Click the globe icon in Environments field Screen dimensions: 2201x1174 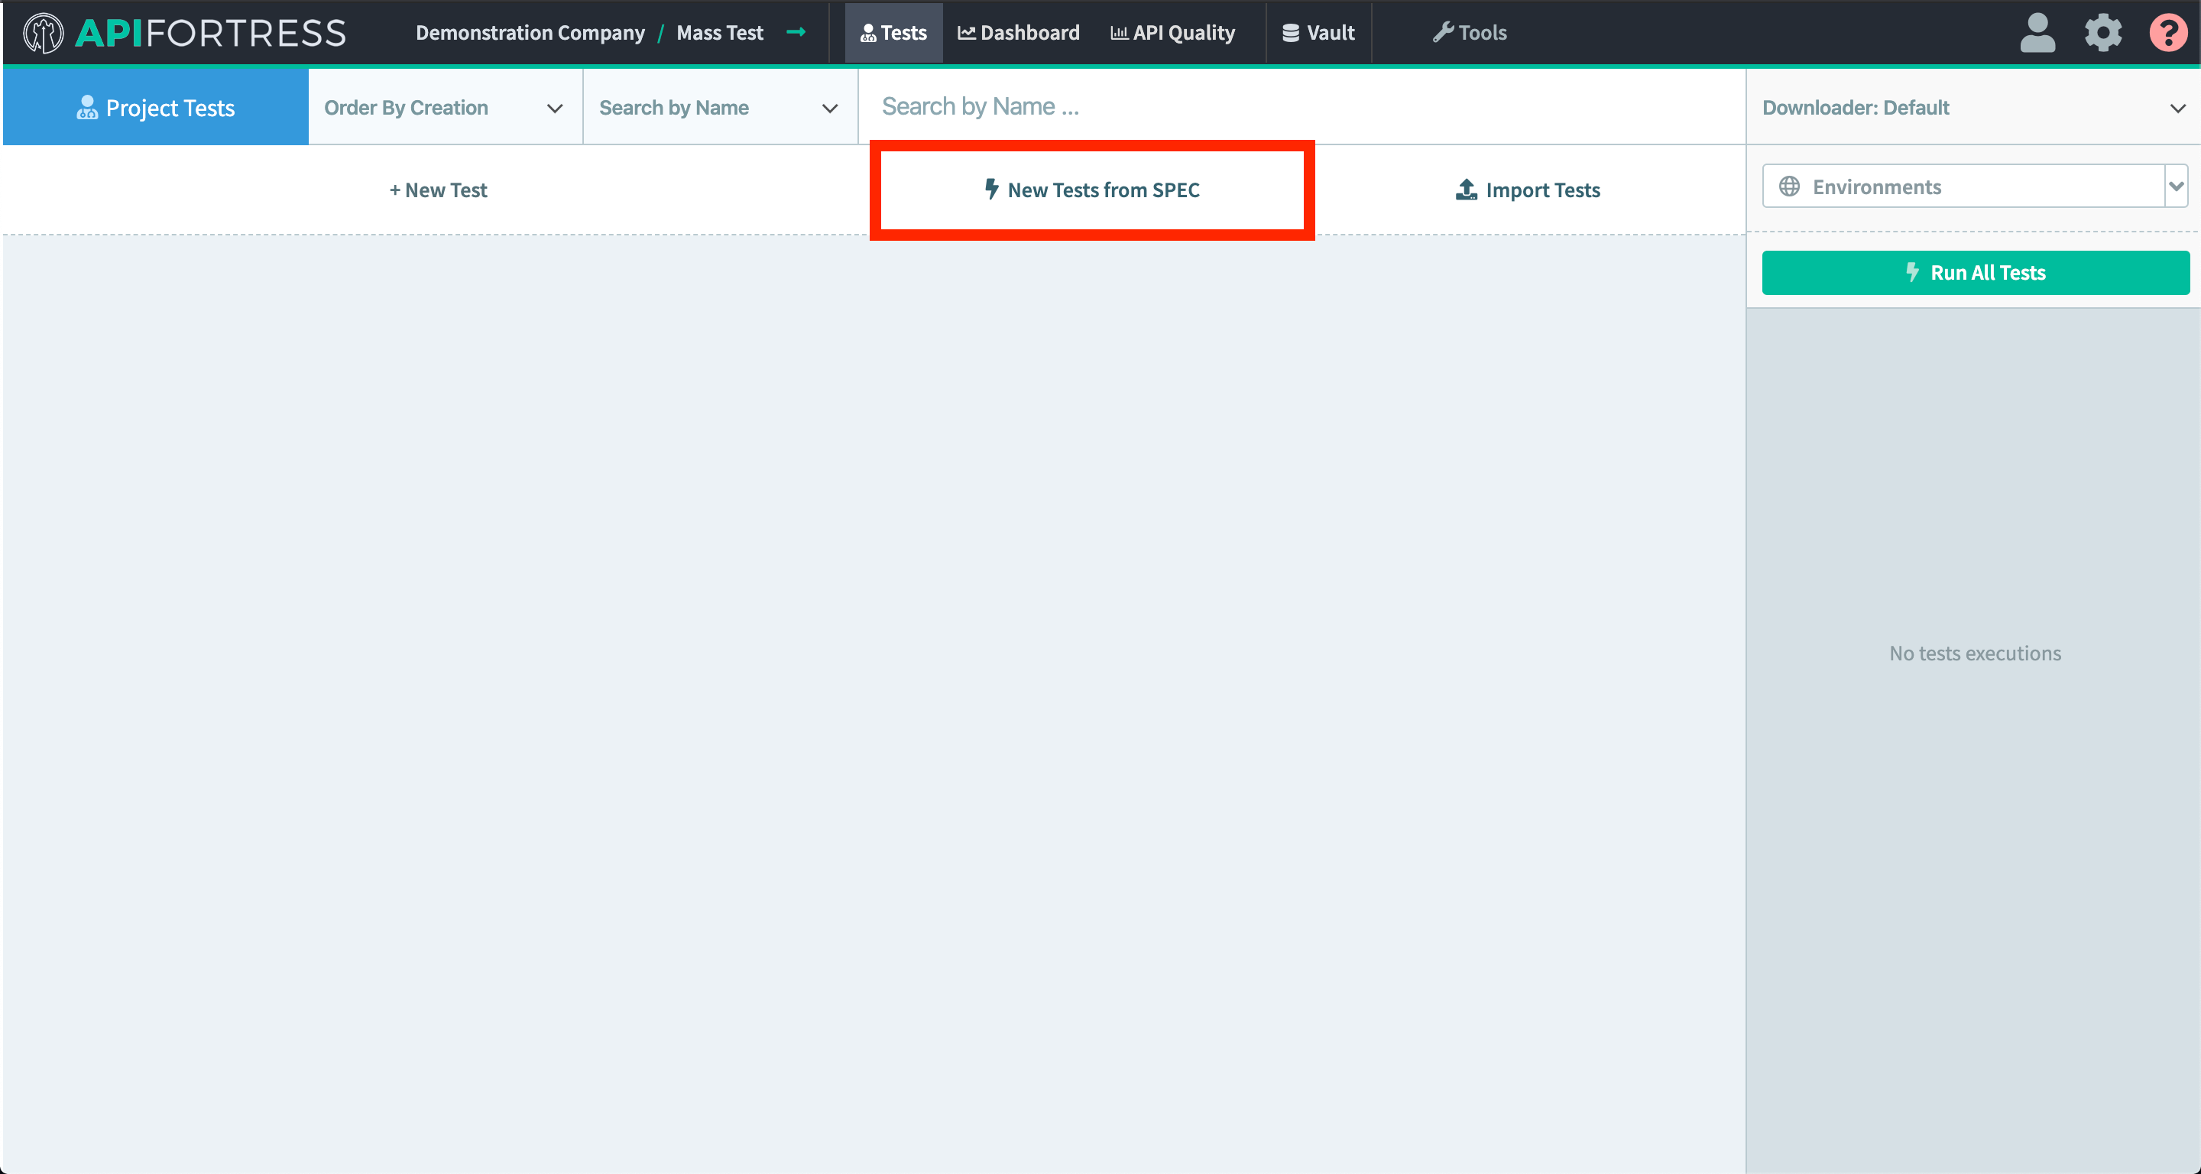coord(1789,186)
